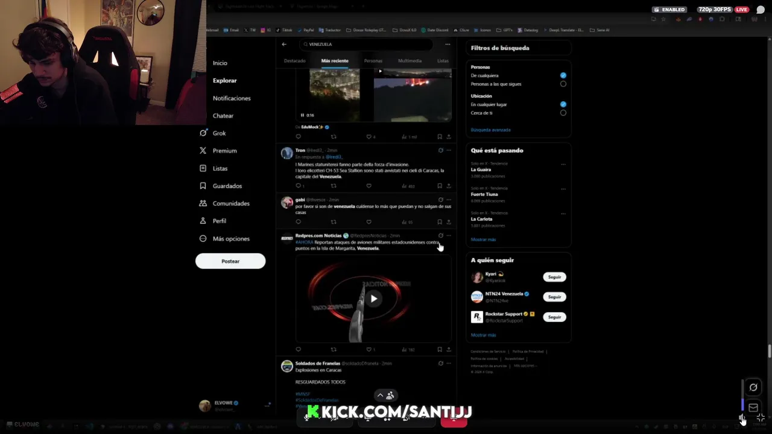The height and width of the screenshot is (434, 772).
Task: Open more menu on Redpres.com Noticias tweet
Action: pos(448,236)
